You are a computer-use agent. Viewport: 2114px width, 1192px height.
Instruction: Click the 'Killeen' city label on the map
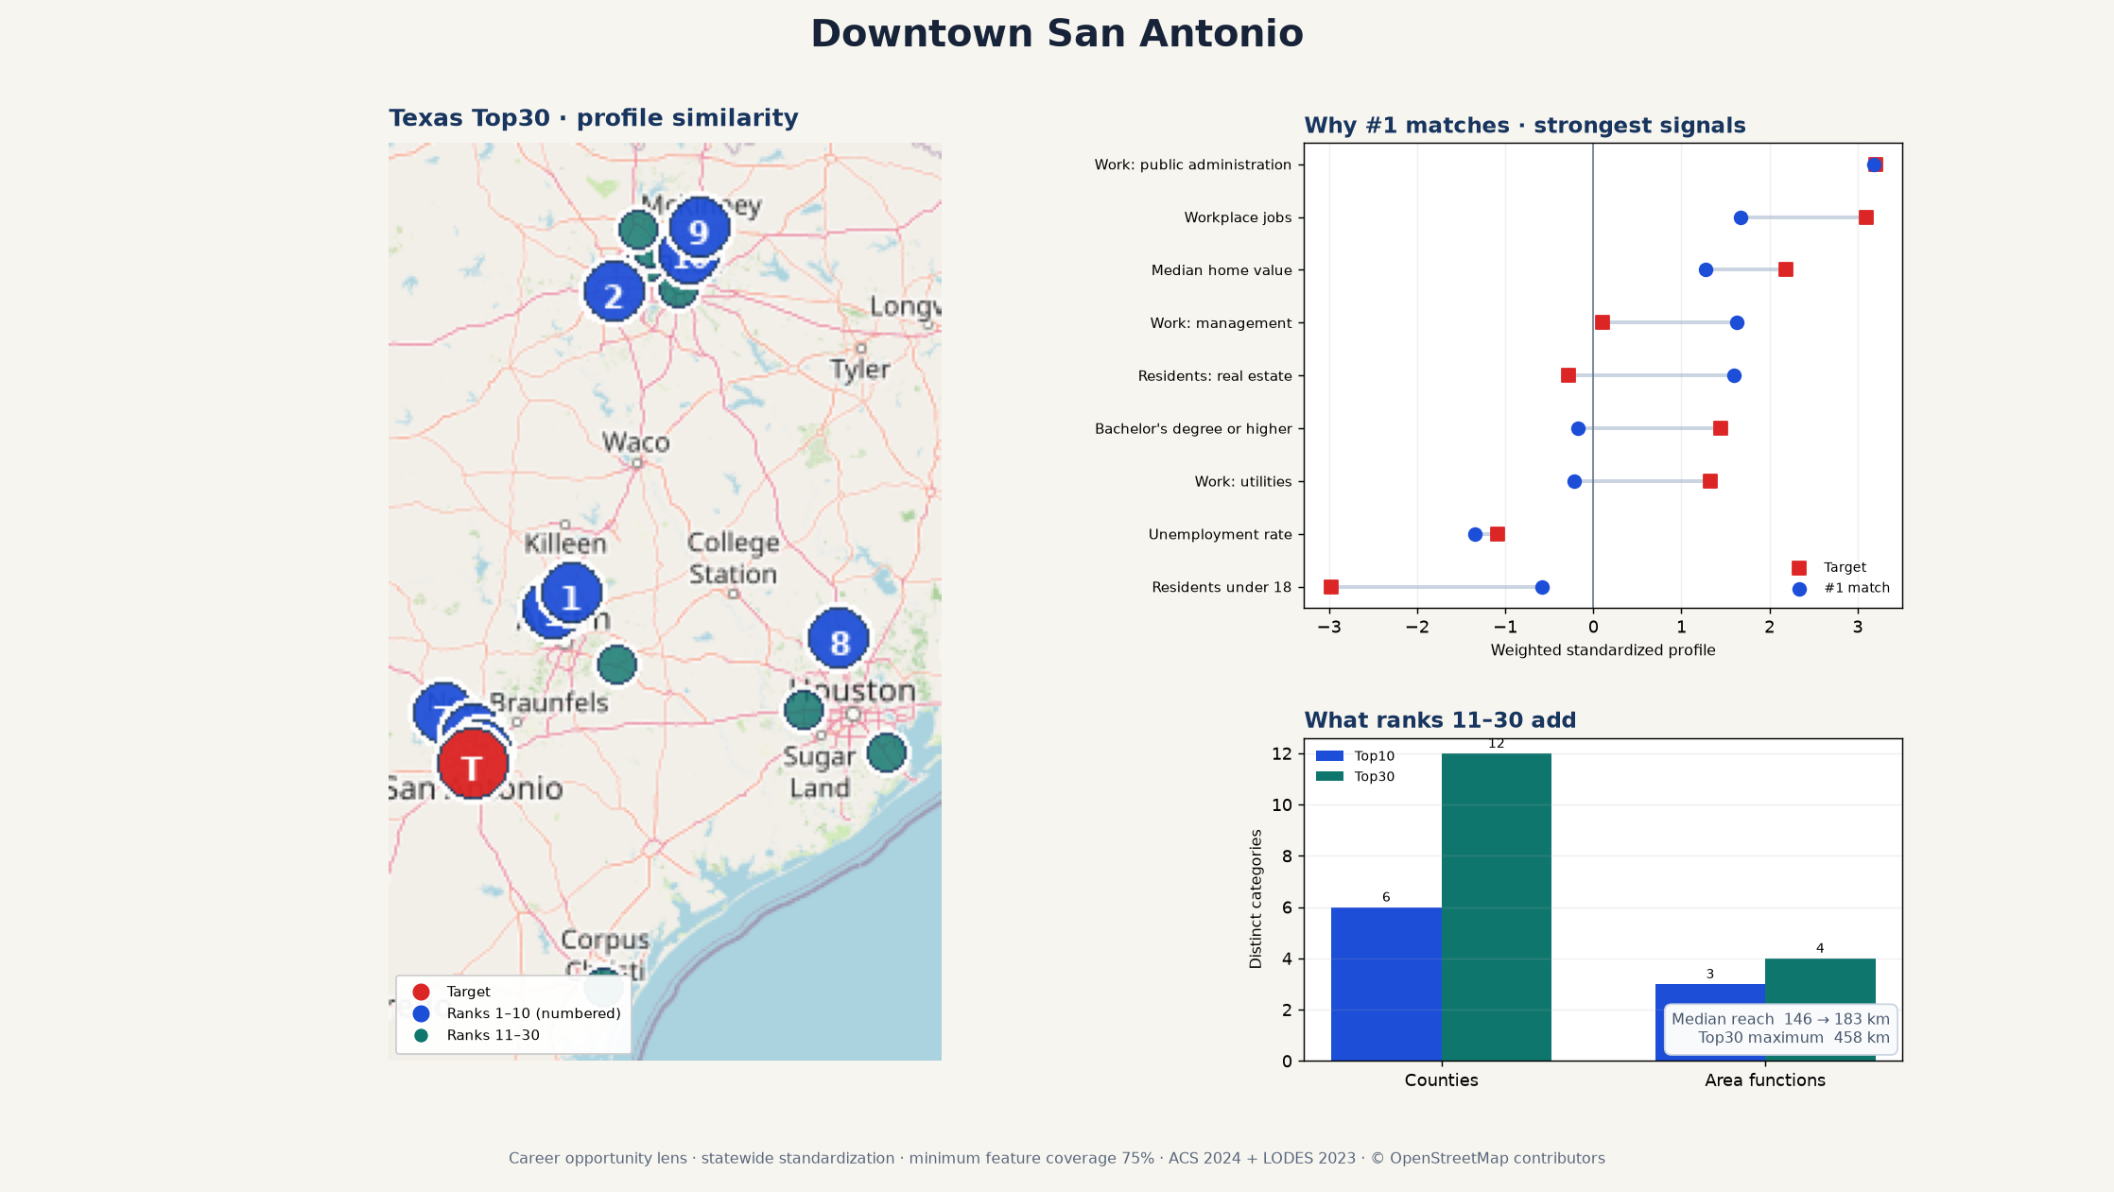pyautogui.click(x=565, y=544)
